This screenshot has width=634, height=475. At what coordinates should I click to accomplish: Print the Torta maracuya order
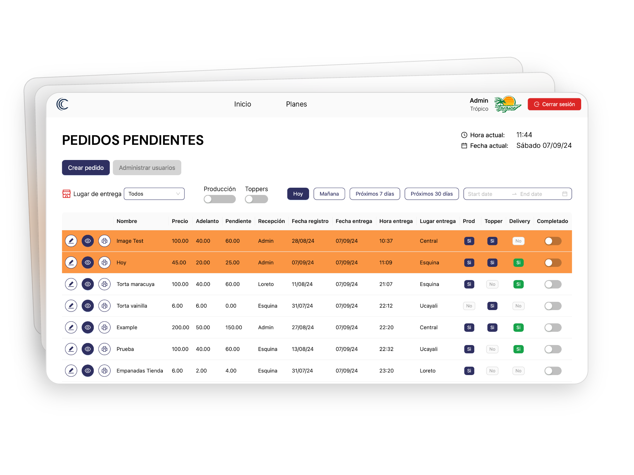coord(104,284)
